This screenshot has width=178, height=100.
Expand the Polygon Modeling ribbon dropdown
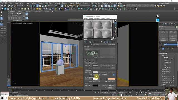point(18,21)
